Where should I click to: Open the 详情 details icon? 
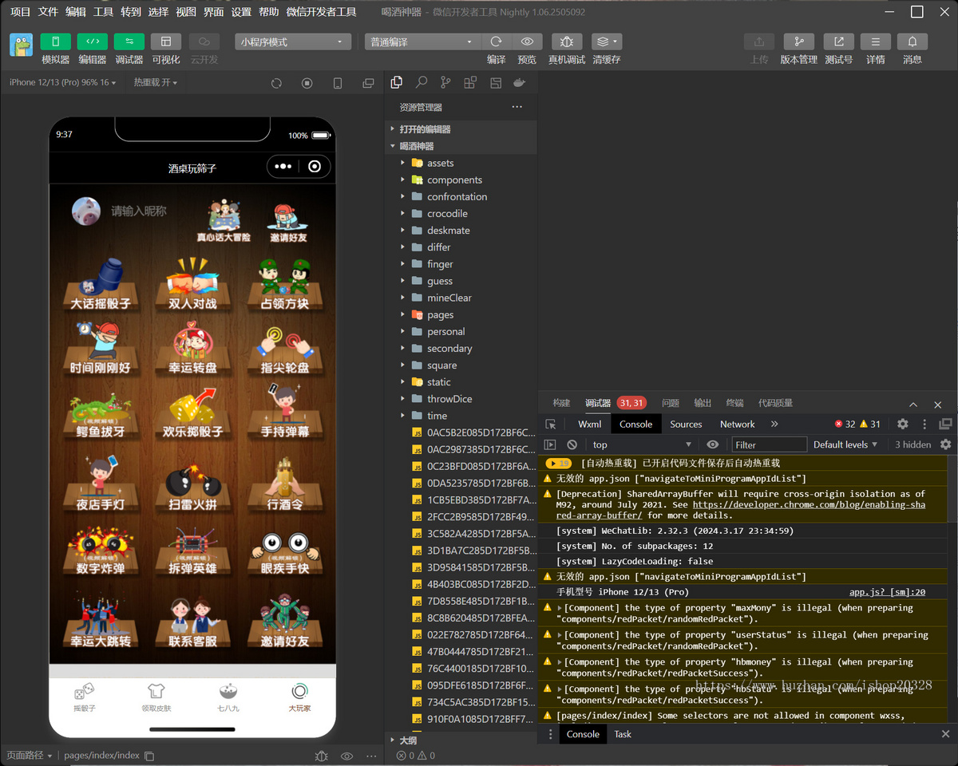click(x=876, y=41)
